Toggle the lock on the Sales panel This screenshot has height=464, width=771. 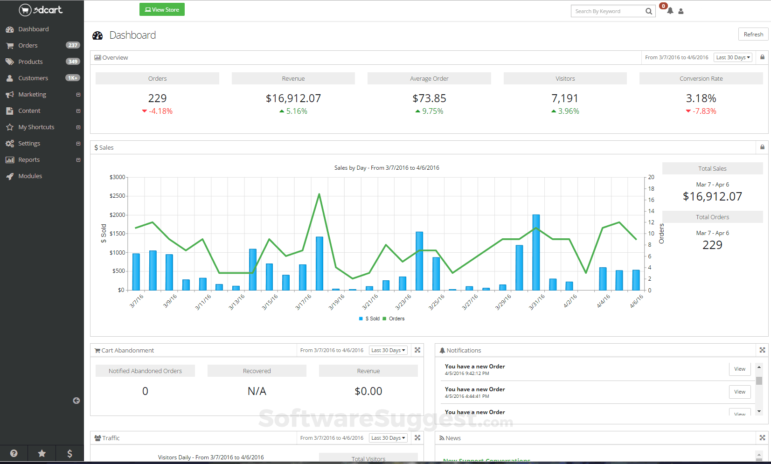(x=762, y=147)
